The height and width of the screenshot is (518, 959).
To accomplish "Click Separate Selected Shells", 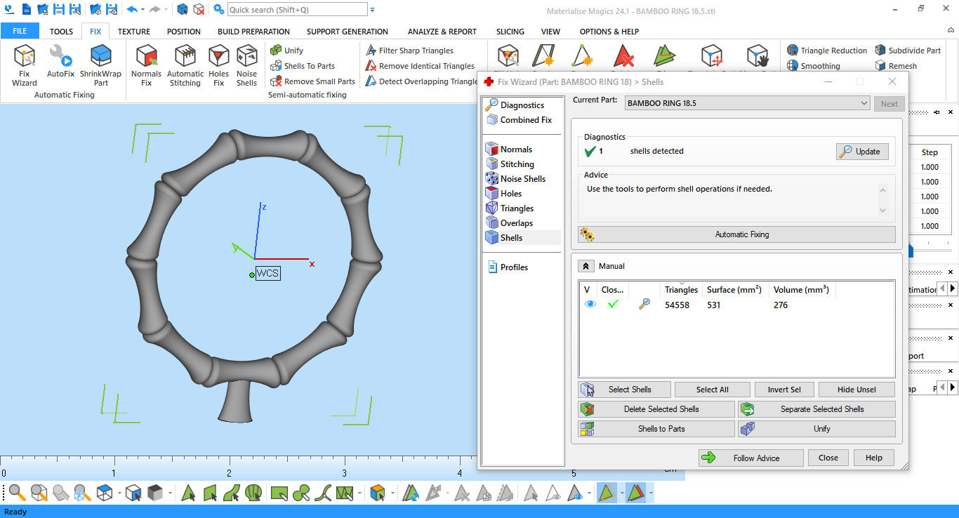I will point(817,409).
